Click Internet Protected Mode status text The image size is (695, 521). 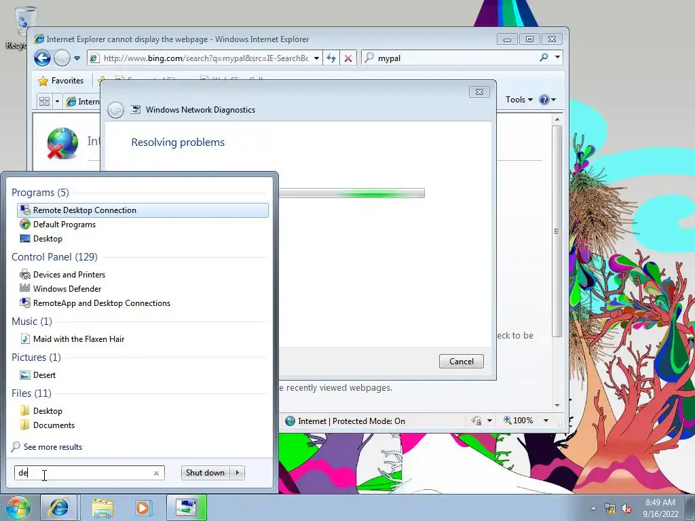(352, 421)
